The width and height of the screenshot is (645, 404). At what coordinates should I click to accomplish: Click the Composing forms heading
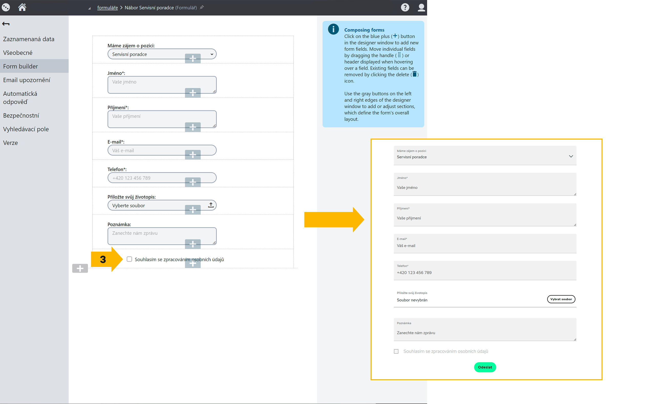point(364,30)
